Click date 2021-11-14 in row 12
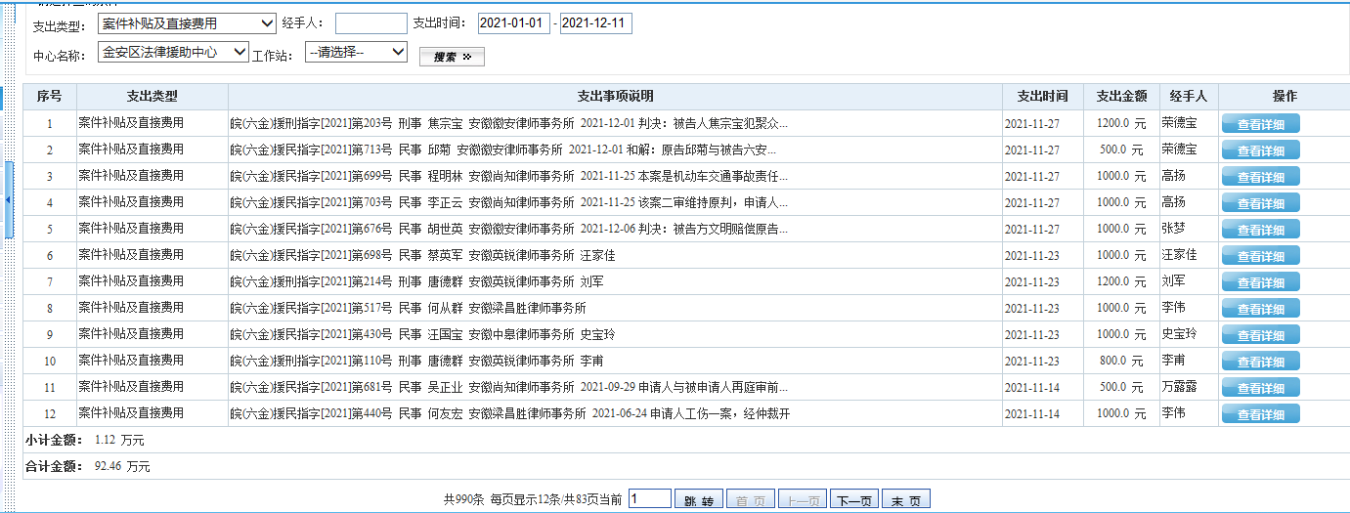 [1031, 414]
